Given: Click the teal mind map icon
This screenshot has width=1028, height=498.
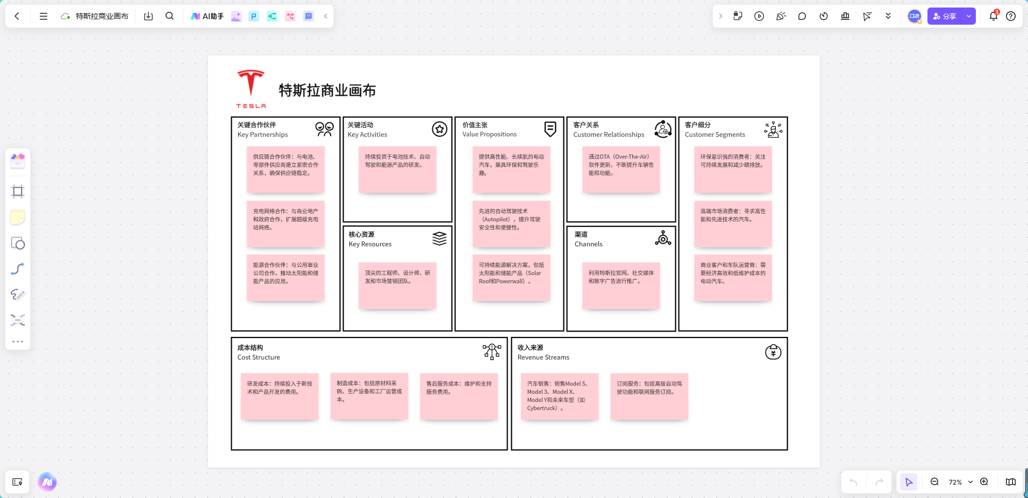Looking at the screenshot, I should tap(272, 16).
